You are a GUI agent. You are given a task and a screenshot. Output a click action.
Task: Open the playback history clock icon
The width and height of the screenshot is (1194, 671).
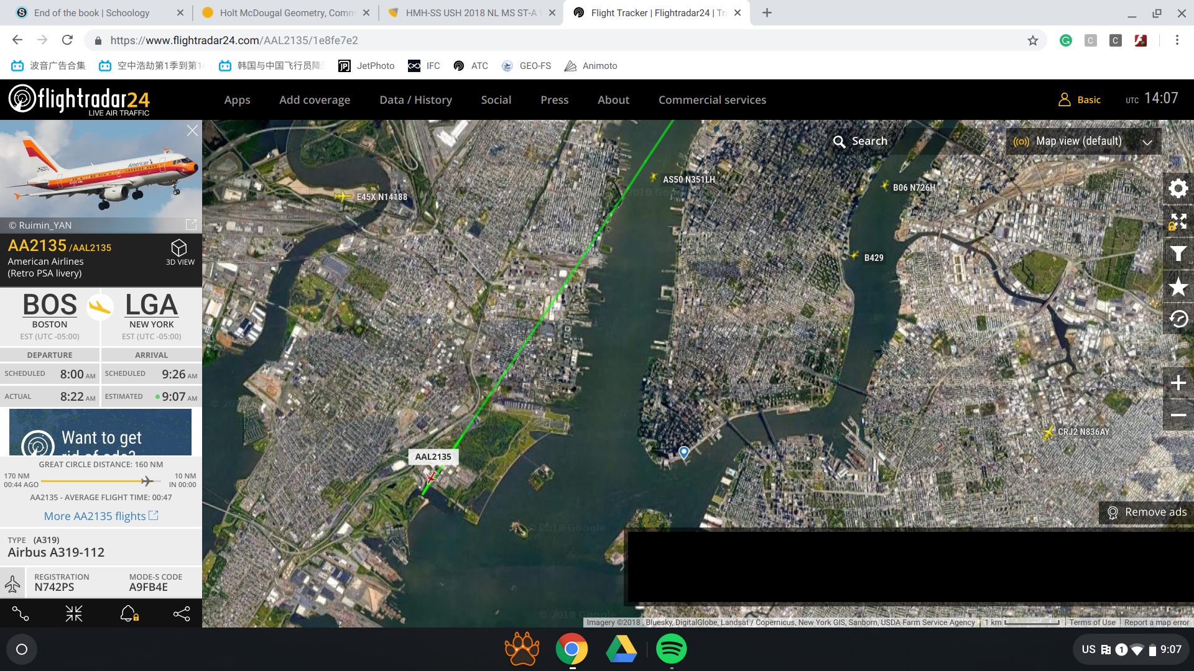(1178, 319)
